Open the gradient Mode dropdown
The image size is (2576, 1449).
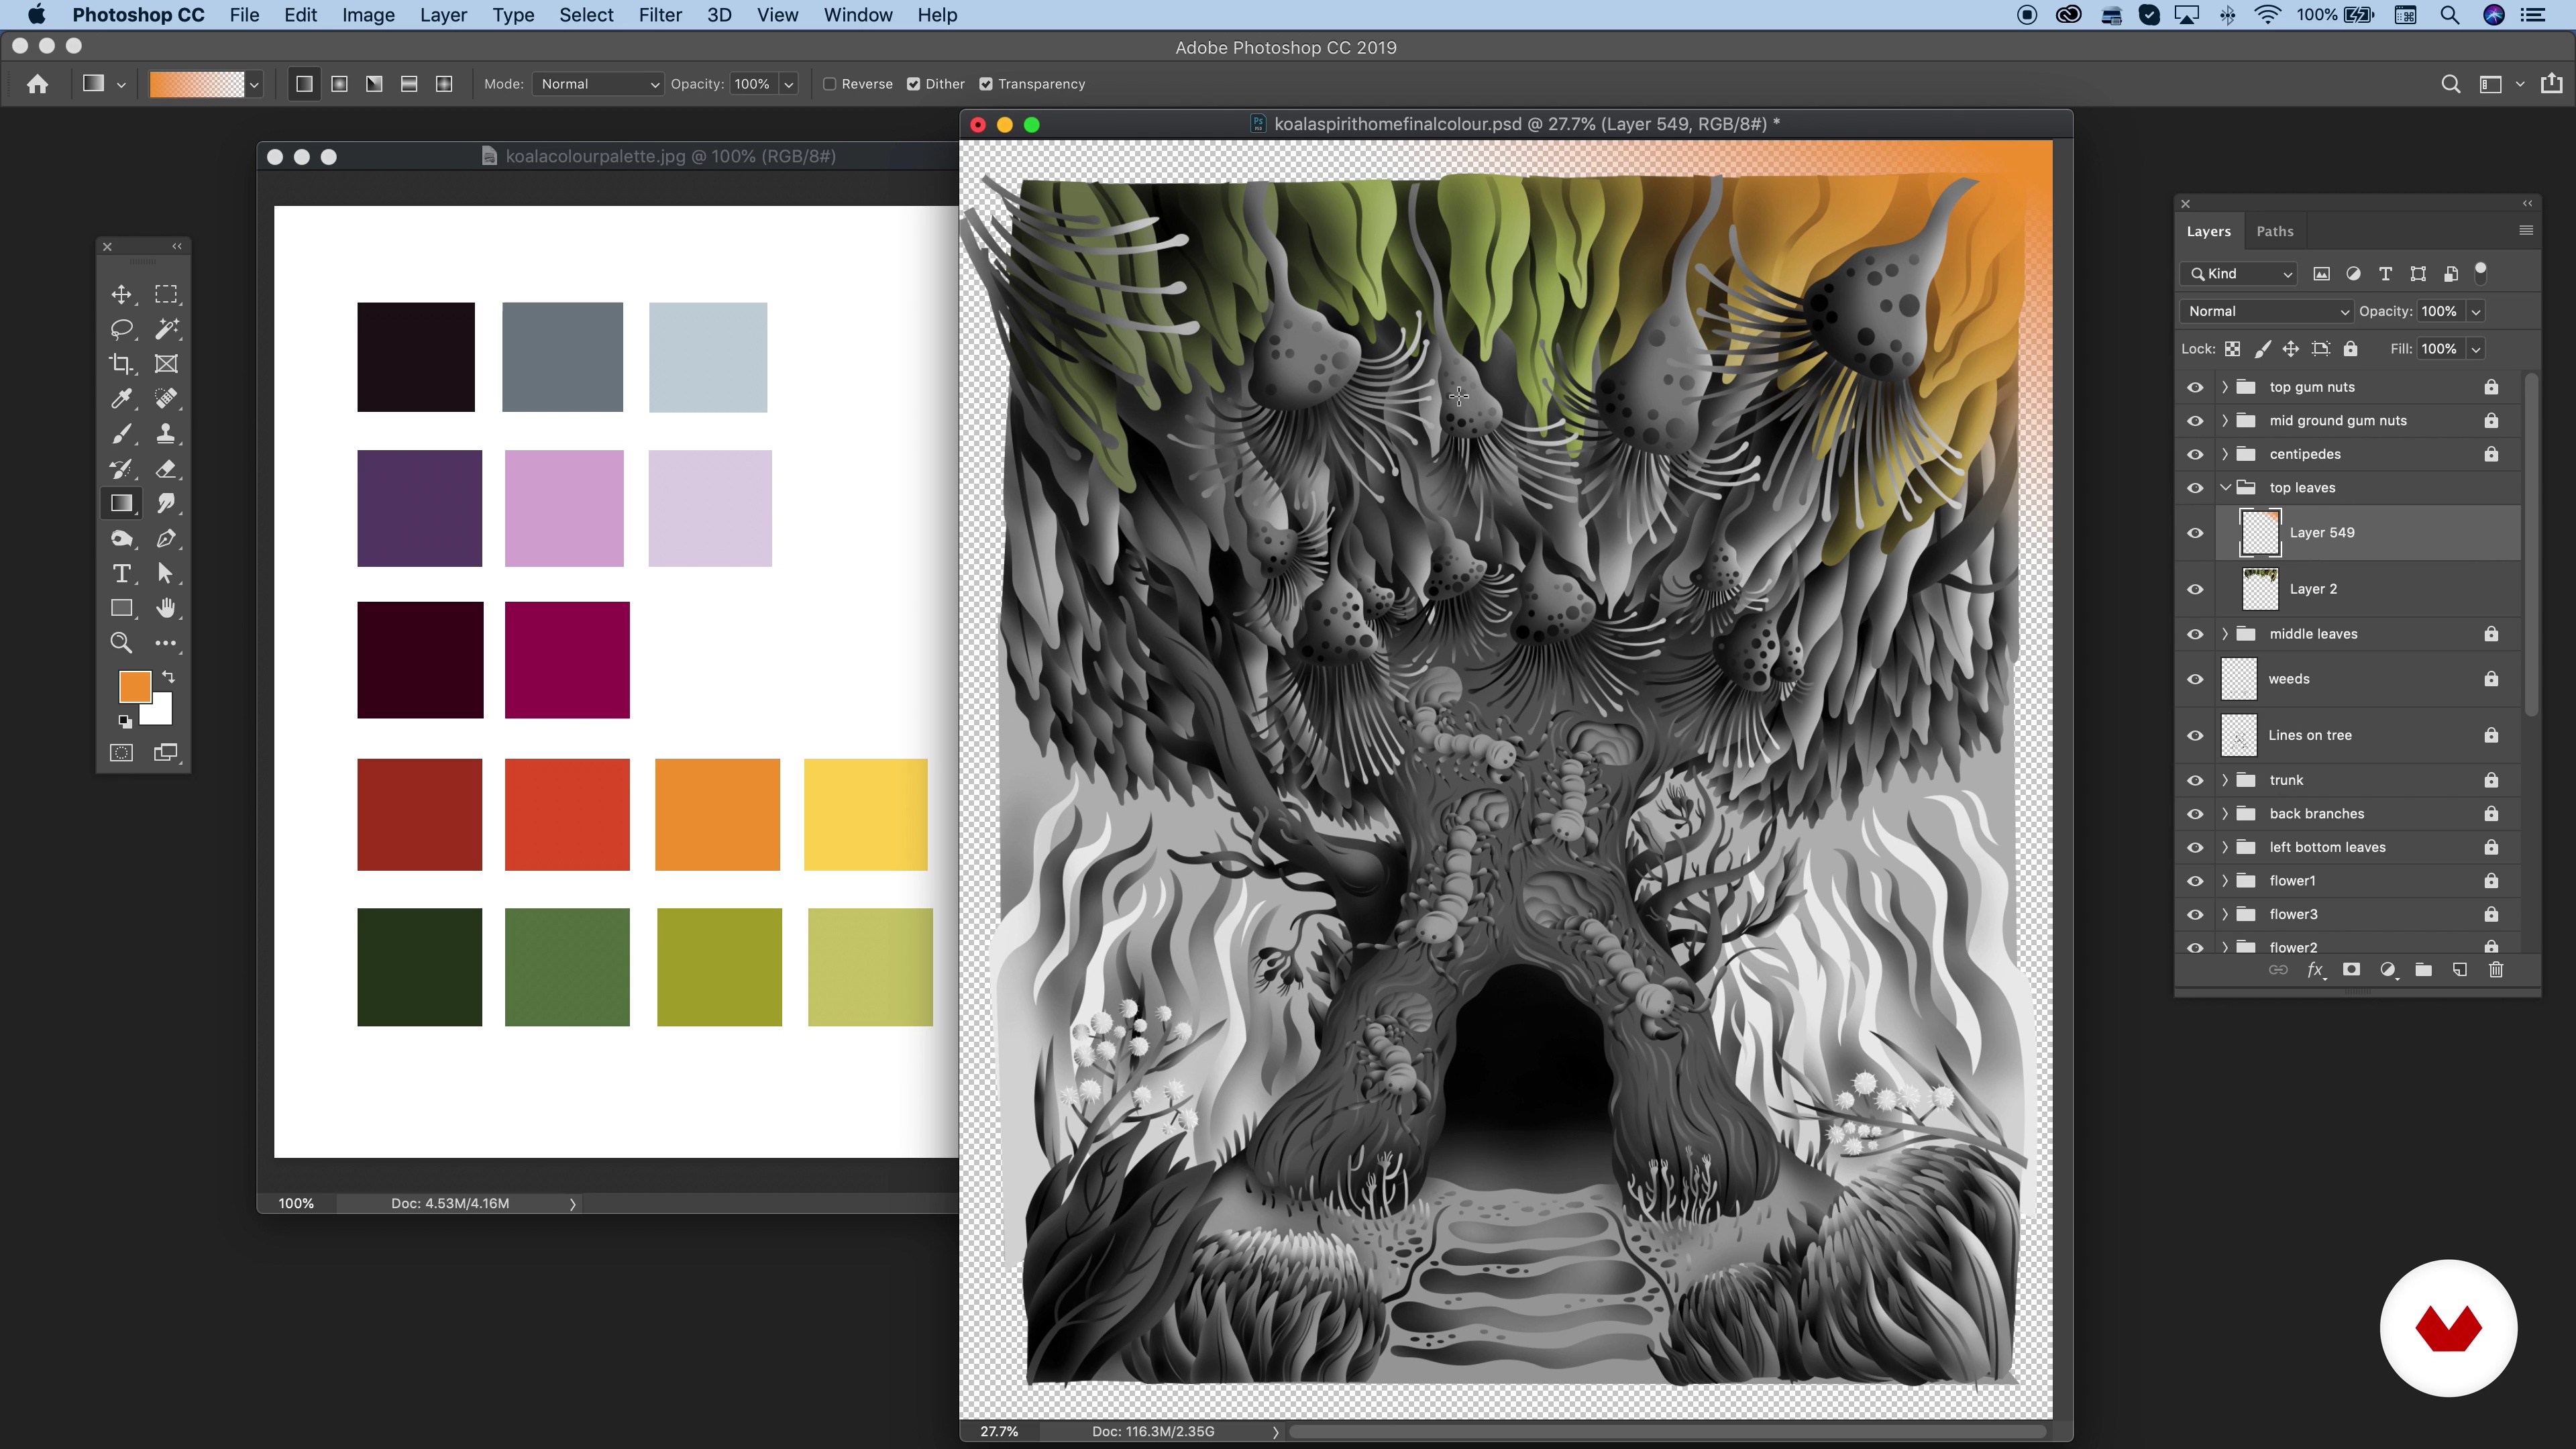[x=599, y=84]
